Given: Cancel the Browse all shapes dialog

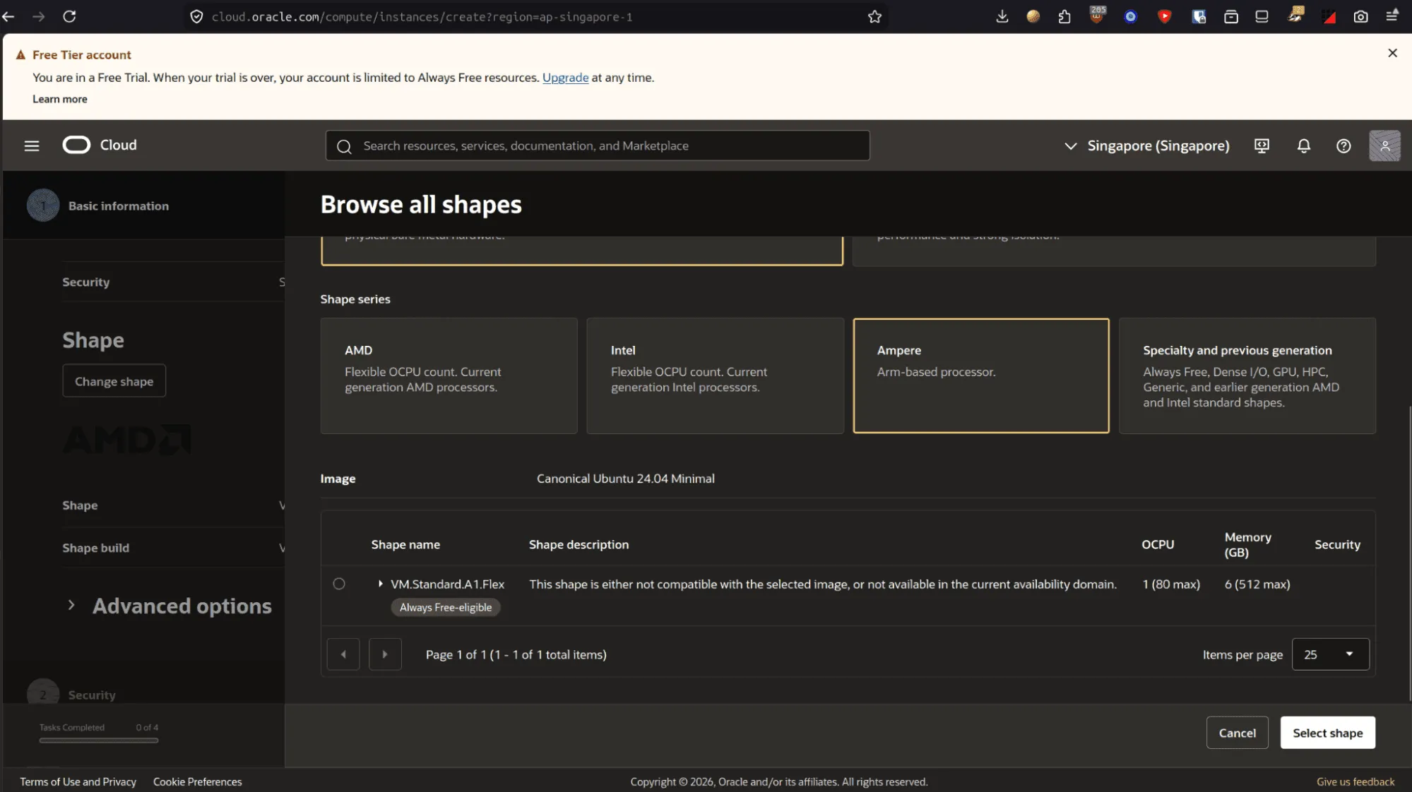Looking at the screenshot, I should pos(1237,733).
